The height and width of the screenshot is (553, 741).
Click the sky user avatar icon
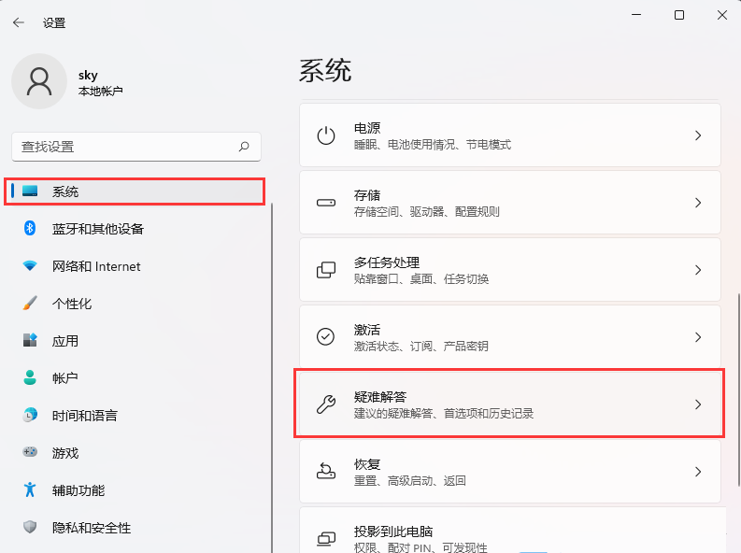tap(39, 81)
